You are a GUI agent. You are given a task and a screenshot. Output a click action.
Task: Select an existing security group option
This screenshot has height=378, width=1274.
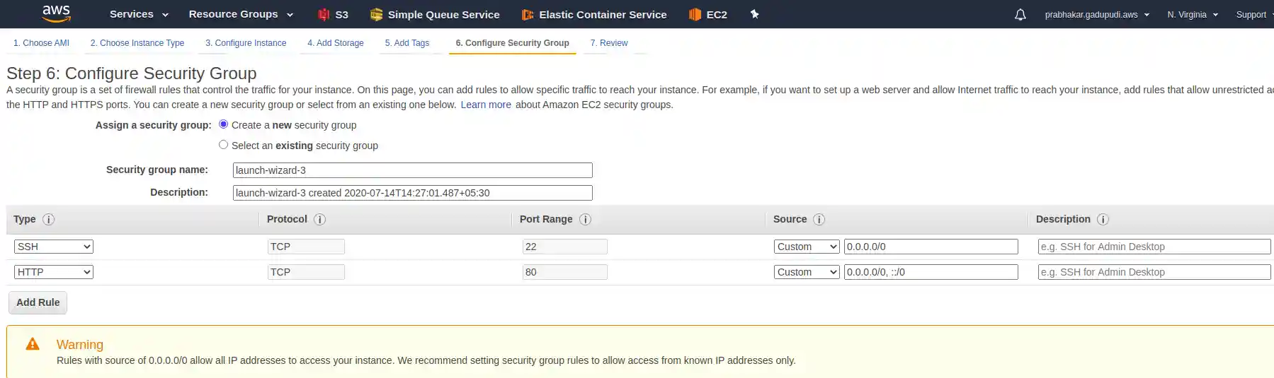pos(224,145)
